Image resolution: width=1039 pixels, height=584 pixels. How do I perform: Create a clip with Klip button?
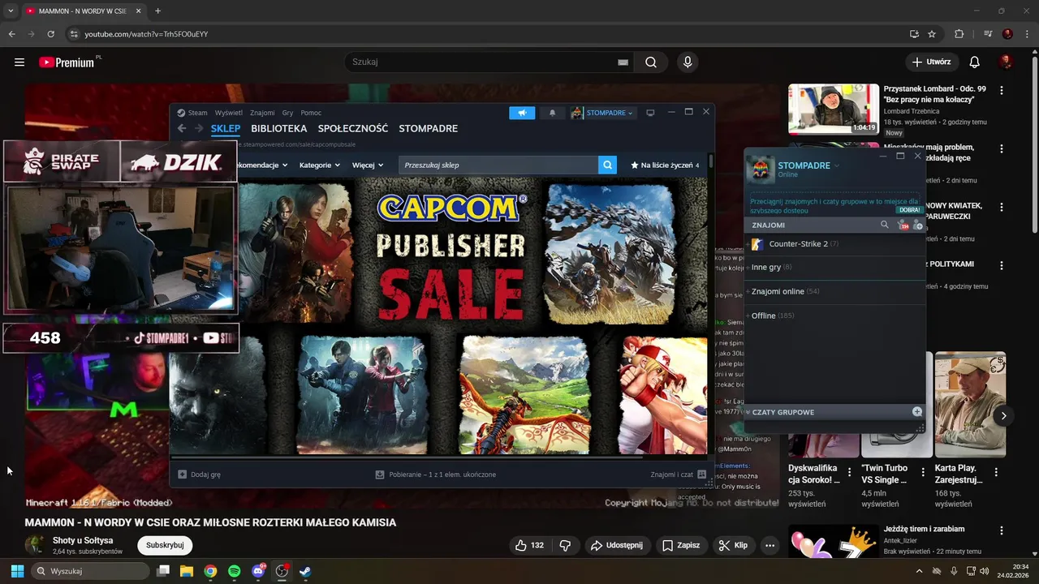pos(733,545)
